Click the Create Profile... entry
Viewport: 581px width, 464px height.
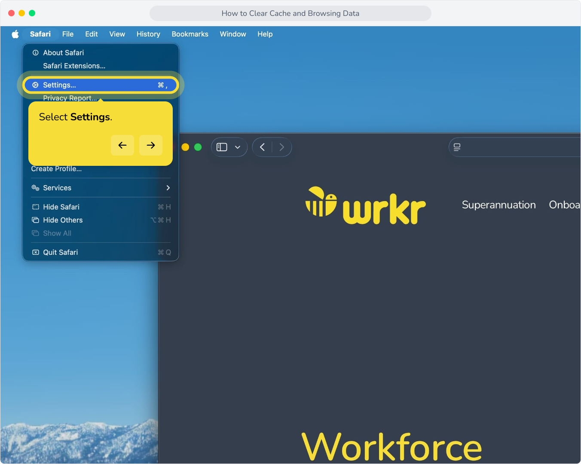tap(56, 169)
